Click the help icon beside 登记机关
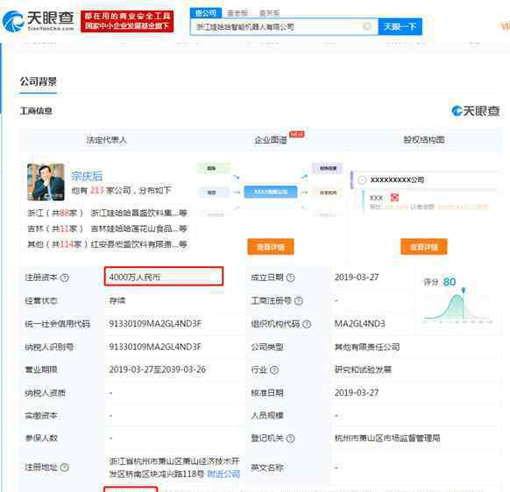Viewport: 510px width, 492px height. (290, 439)
